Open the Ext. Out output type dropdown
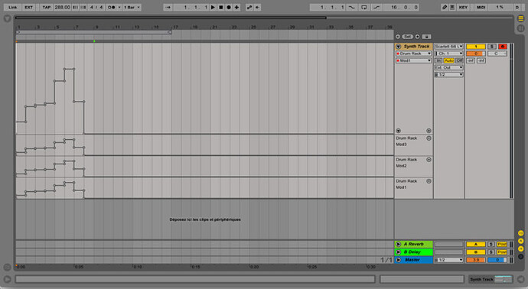This screenshot has width=528, height=289. click(449, 67)
